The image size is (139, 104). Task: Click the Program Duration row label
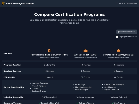click(12, 65)
